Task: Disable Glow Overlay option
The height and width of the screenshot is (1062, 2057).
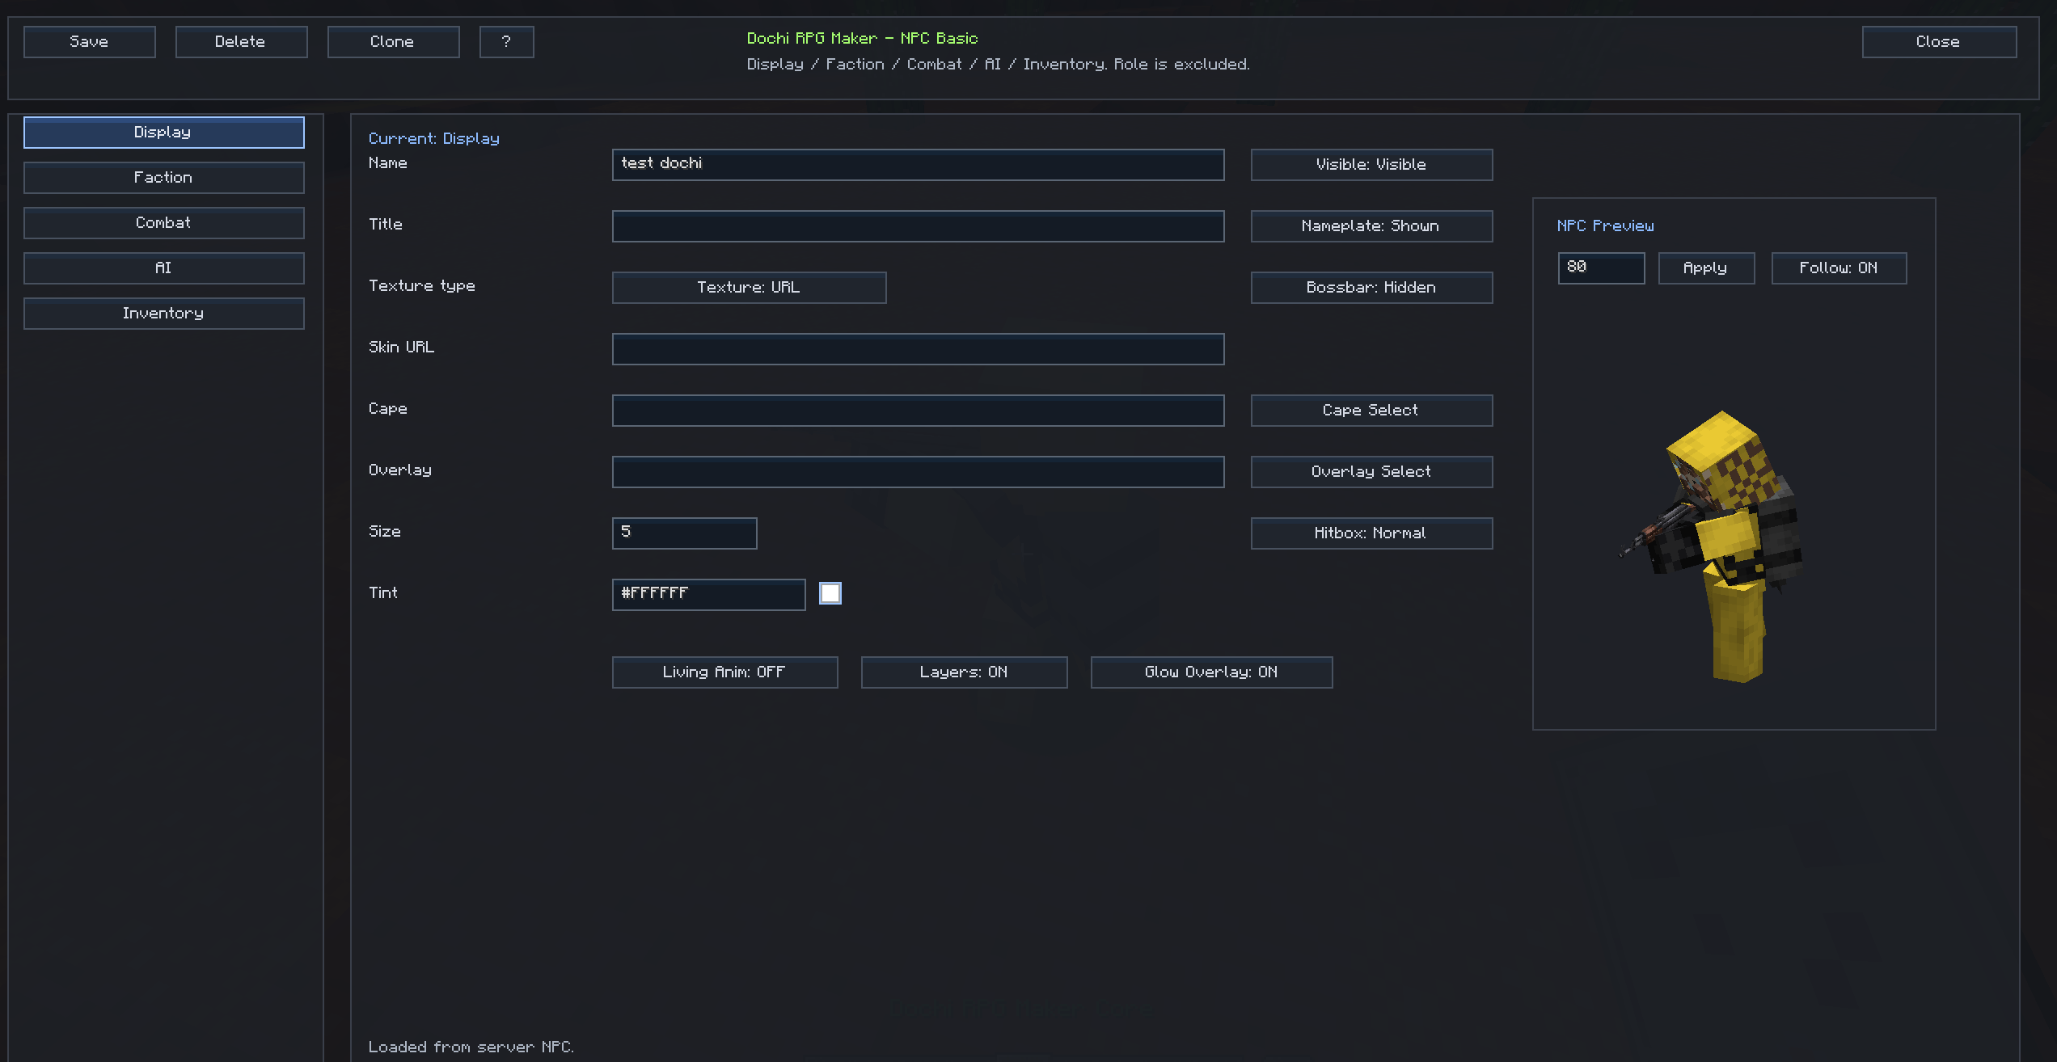Action: tap(1211, 672)
